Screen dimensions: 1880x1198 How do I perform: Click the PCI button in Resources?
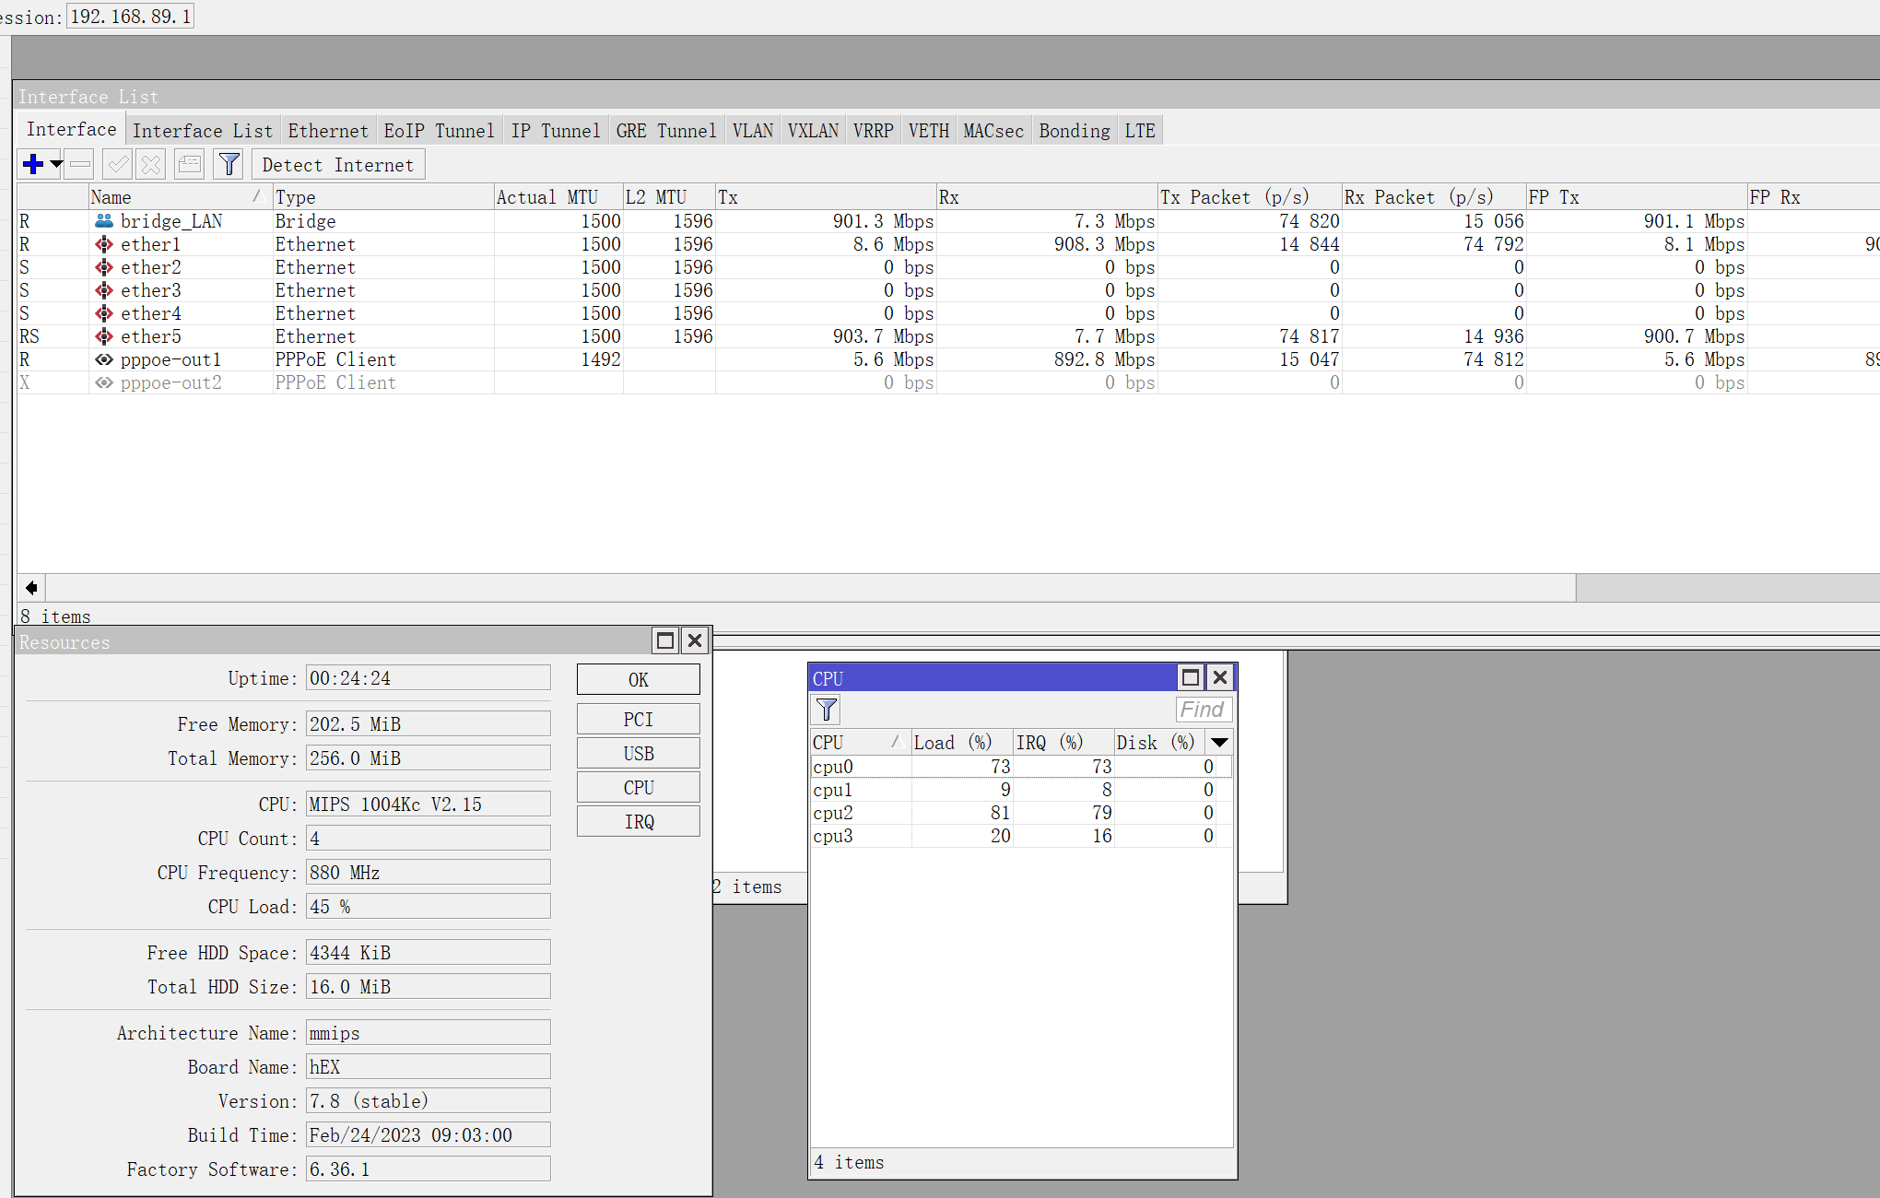(x=638, y=720)
